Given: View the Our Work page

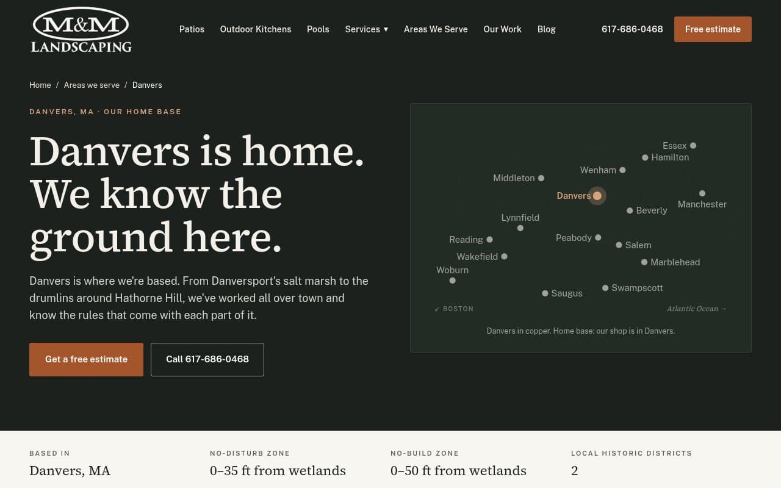Looking at the screenshot, I should (x=502, y=29).
